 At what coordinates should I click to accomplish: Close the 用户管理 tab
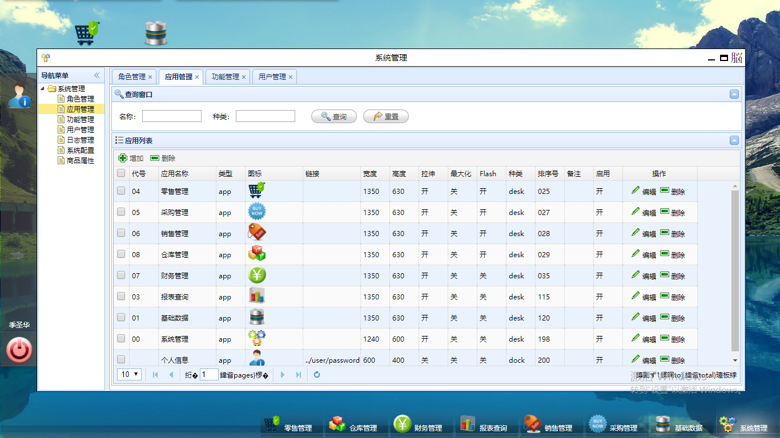pos(291,77)
